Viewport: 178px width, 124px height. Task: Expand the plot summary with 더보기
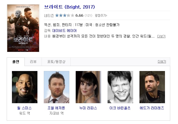pos(161,36)
